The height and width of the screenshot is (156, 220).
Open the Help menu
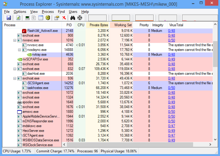click(x=85, y=12)
